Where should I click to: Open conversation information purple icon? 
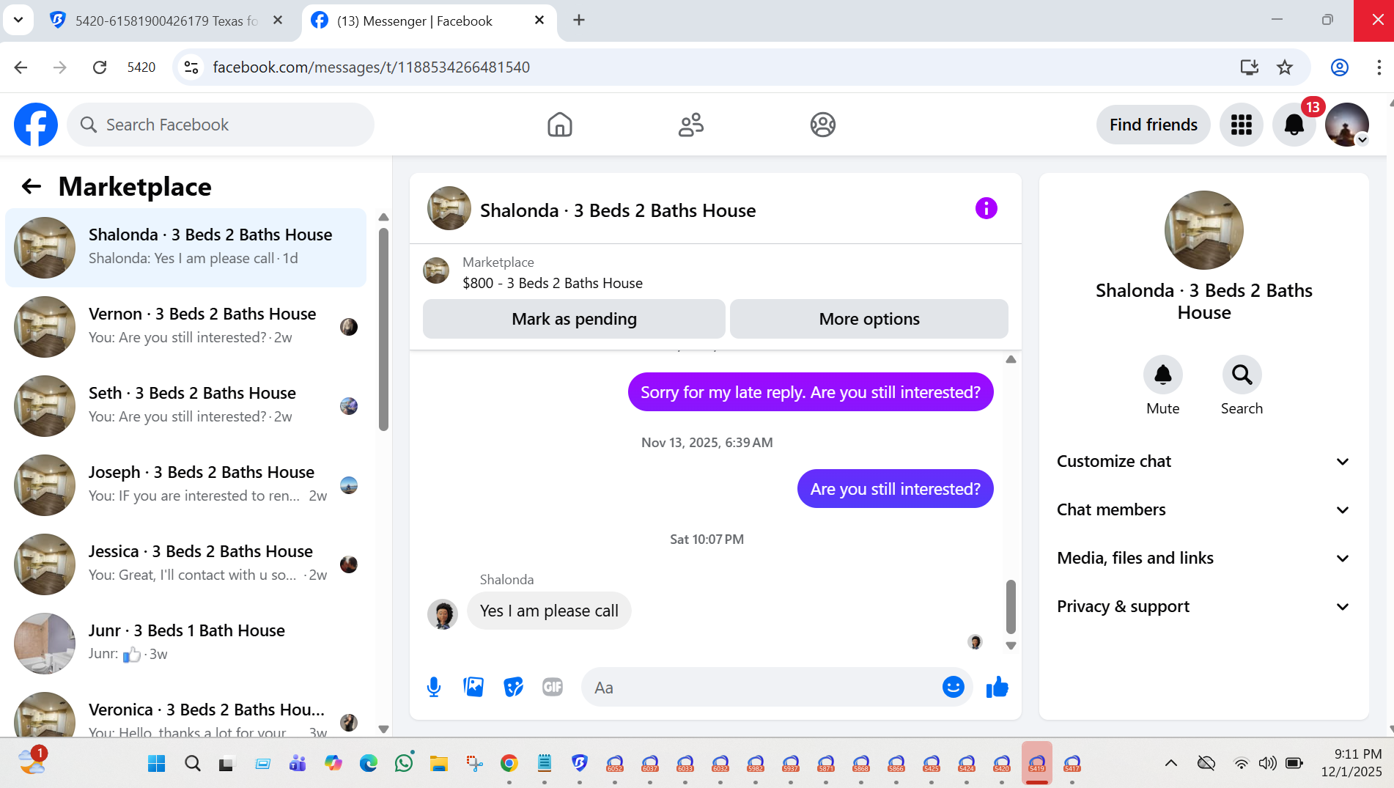pos(986,209)
